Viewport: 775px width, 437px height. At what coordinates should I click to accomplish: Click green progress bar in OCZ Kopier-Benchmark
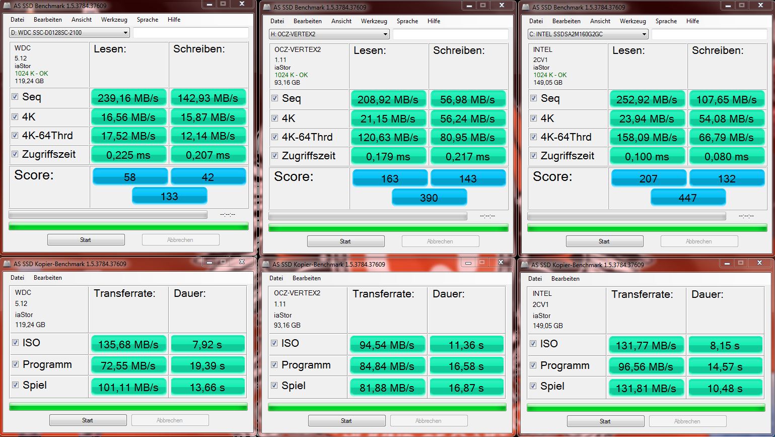(x=387, y=407)
